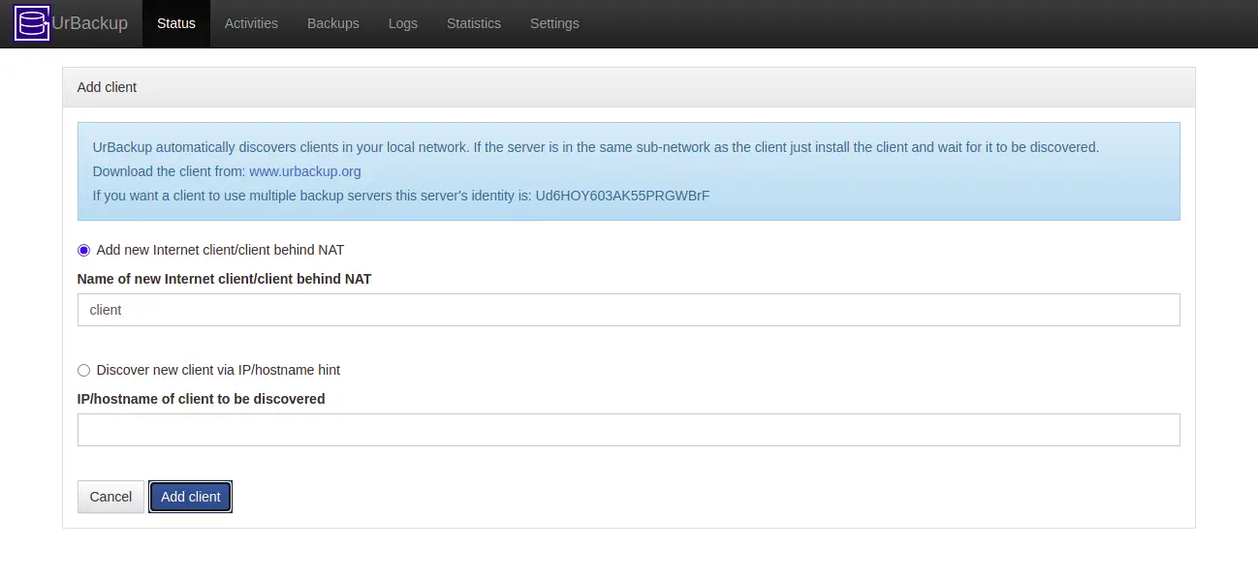Open the Status tab
Viewport: 1258px width, 579px height.
[x=176, y=23]
